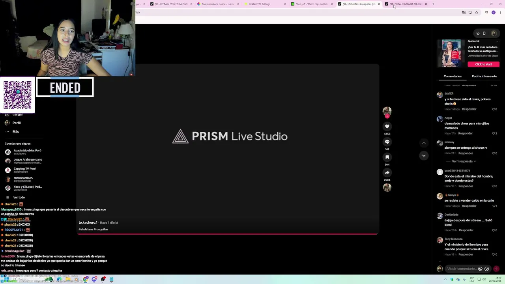The image size is (505, 284).
Task: Reply to Angel's comment
Action: [466, 133]
